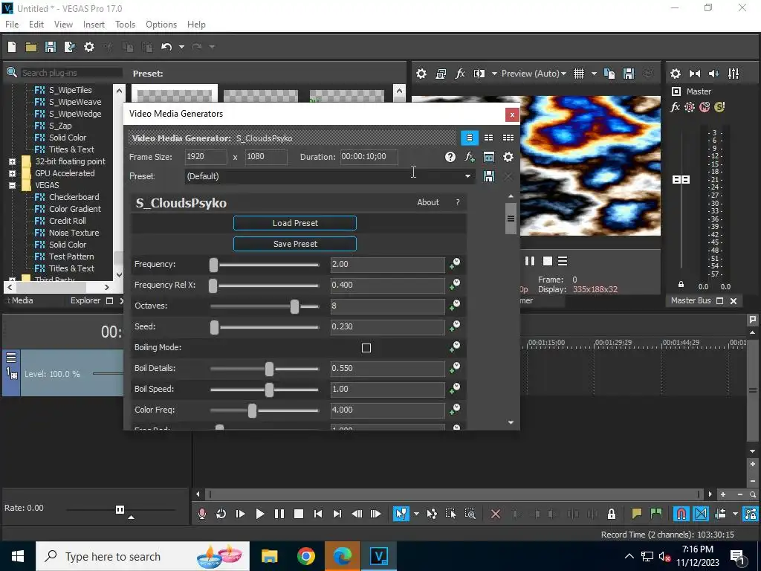Open Media Properties gear in generator dialog

point(508,157)
